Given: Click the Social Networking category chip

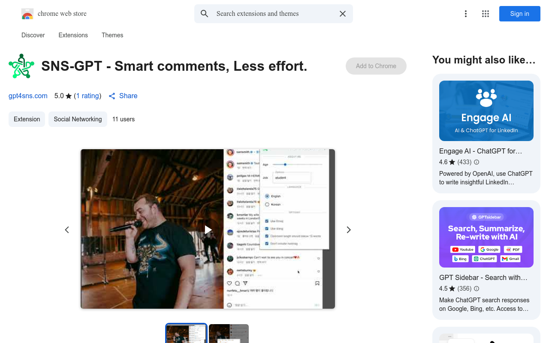Looking at the screenshot, I should point(78,119).
